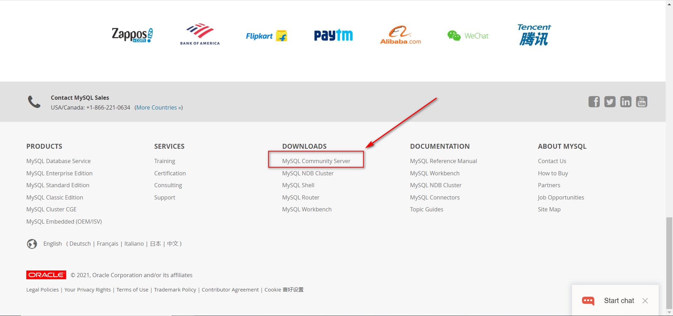This screenshot has height=316, width=673.
Task: Open Terms of Use link
Action: coord(132,290)
